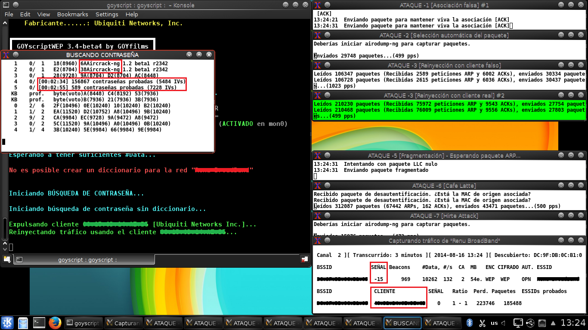Open the KDE application launcher

coord(8,323)
